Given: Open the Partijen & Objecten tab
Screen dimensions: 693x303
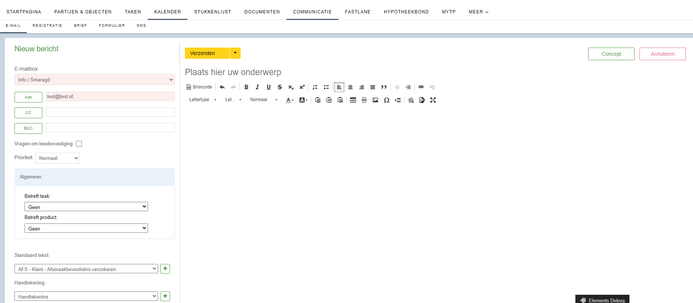Looking at the screenshot, I should tap(83, 12).
